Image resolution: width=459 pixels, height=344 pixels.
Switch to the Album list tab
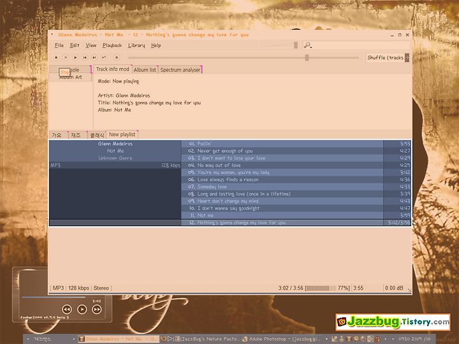[145, 69]
